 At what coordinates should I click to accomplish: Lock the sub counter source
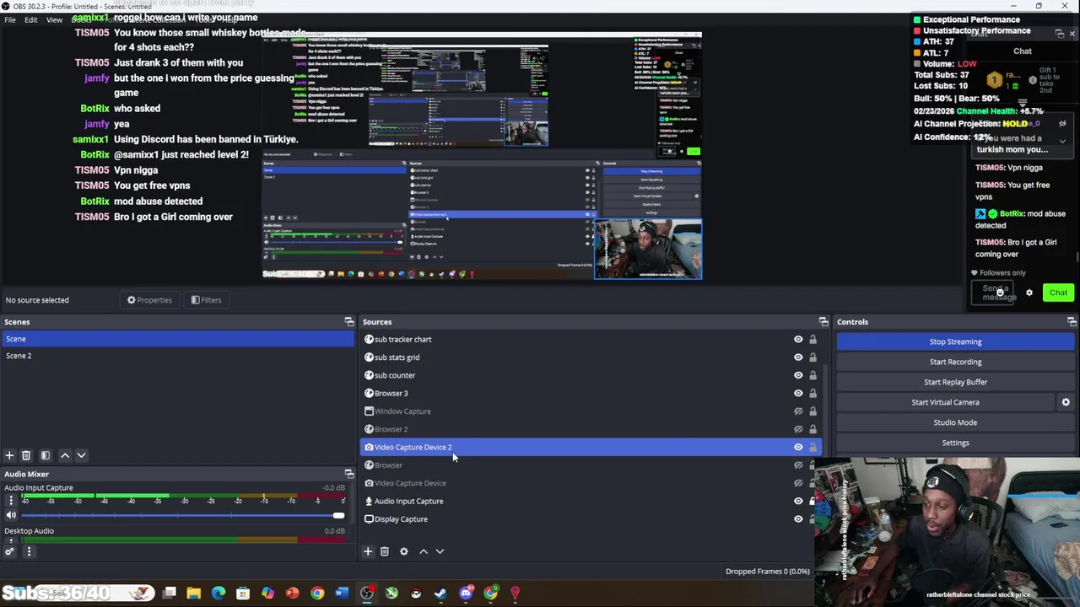pyautogui.click(x=813, y=375)
